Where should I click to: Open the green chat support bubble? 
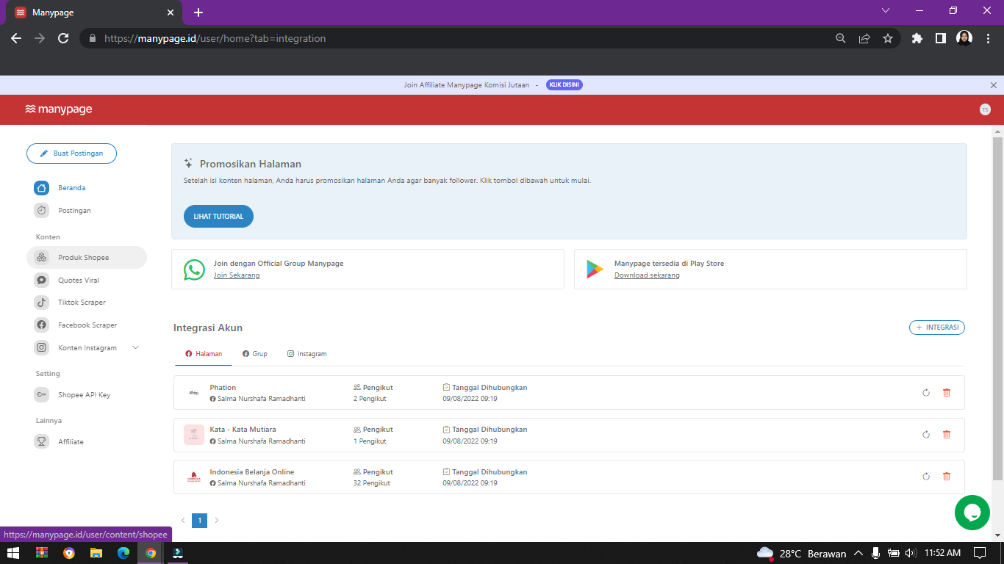point(972,513)
